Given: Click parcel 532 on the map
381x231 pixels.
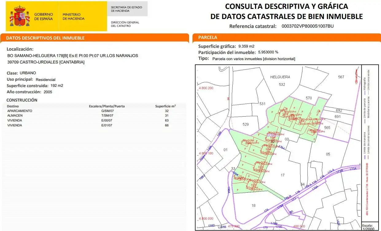Looking at the screenshot, I should tap(282, 84).
